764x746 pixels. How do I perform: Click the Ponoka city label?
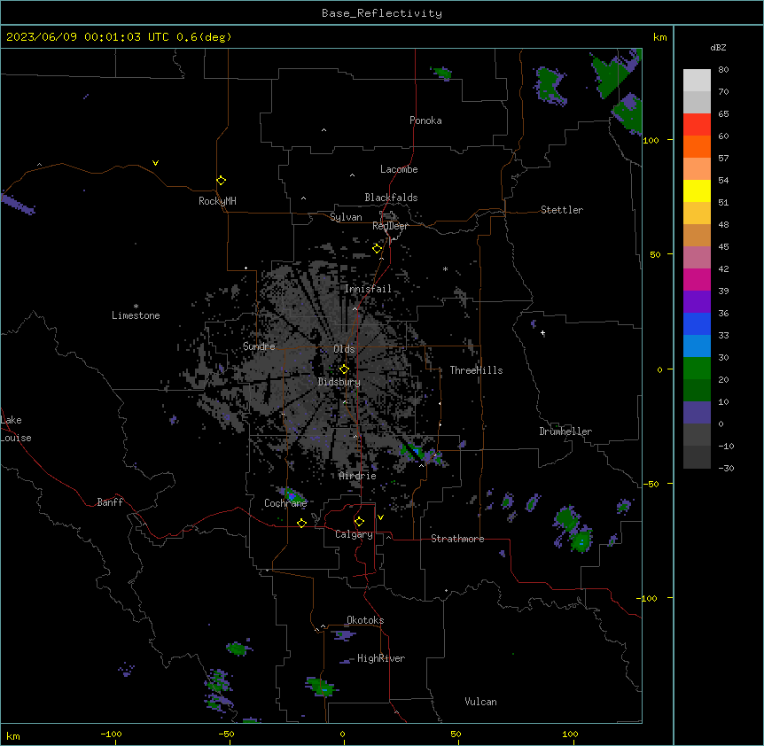[x=425, y=120]
